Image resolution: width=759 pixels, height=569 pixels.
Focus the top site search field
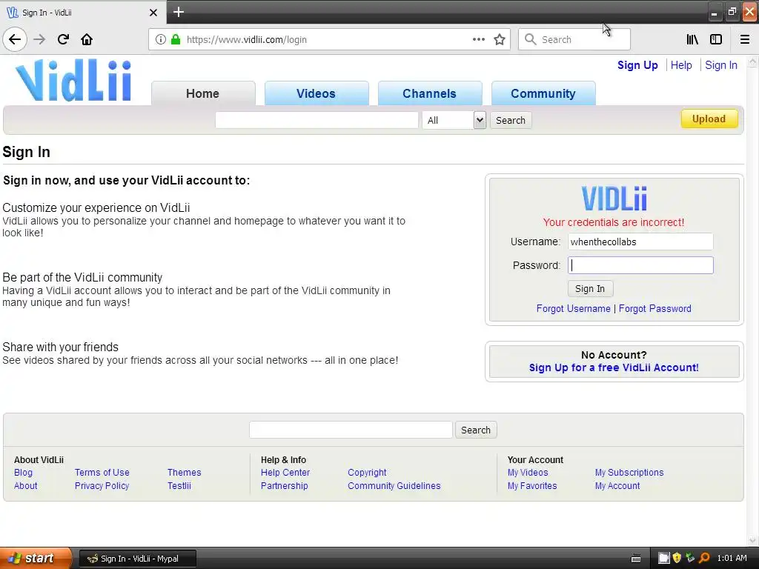(316, 120)
